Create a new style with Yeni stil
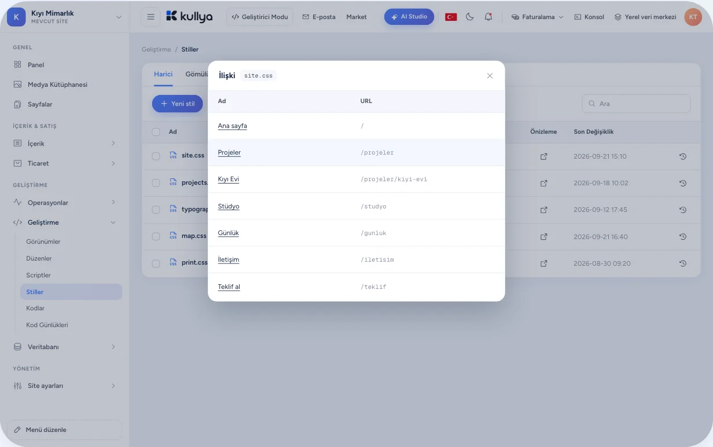713x447 pixels. 178,104
